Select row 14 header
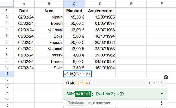The image size is (176, 108). point(7,93)
